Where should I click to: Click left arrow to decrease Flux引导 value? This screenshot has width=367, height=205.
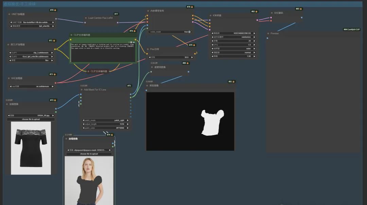tap(150, 57)
